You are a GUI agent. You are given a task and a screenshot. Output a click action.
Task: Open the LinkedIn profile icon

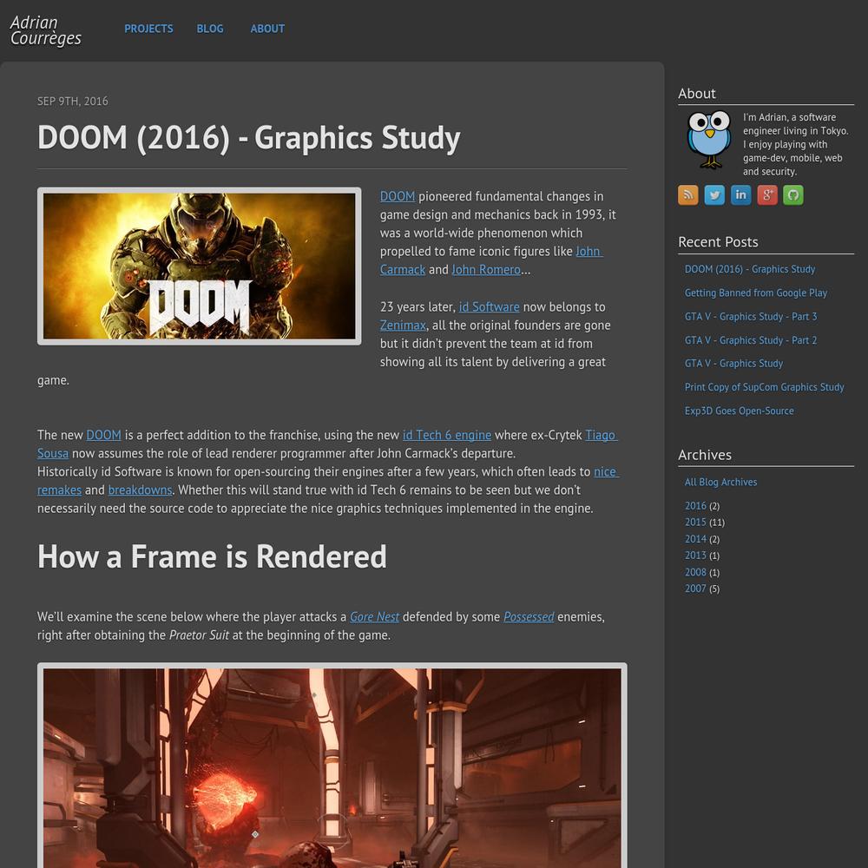click(x=740, y=194)
